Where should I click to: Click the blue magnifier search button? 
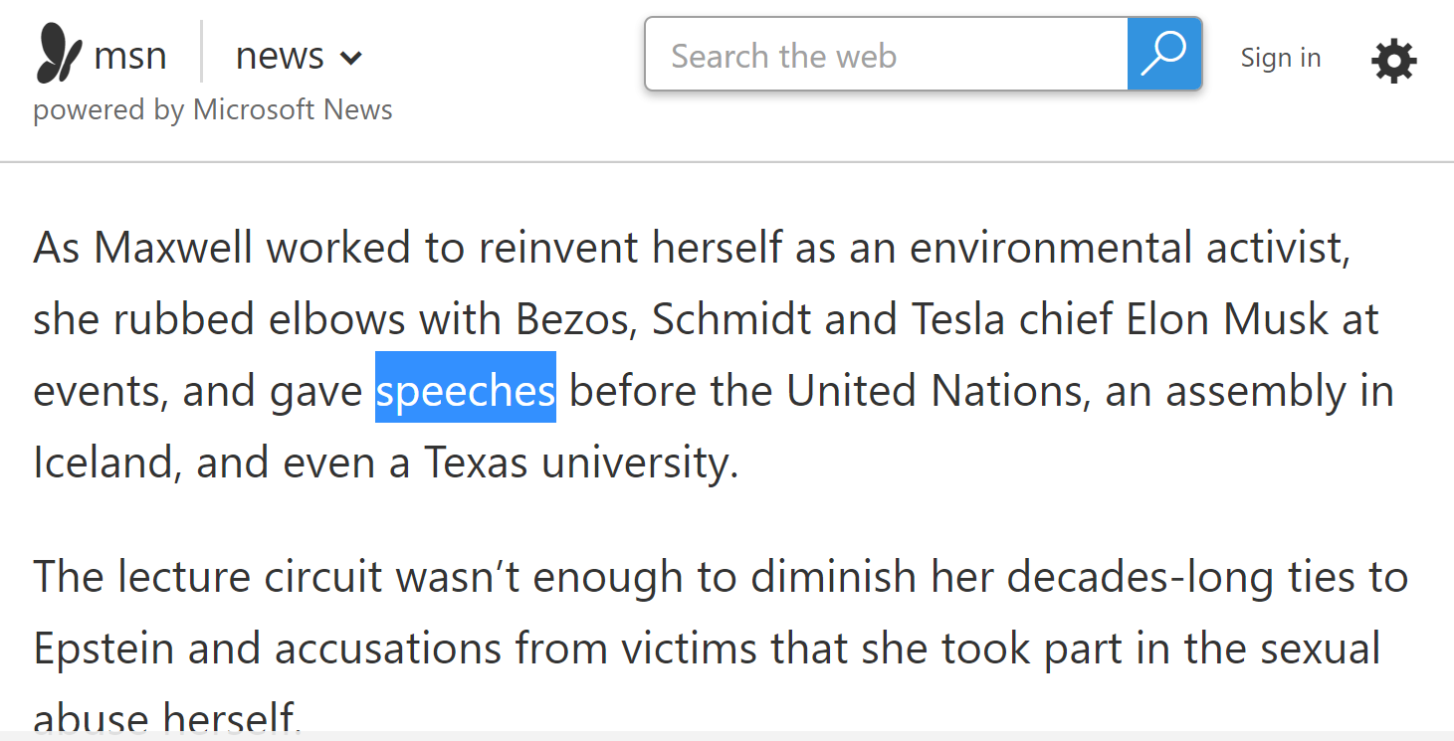[1164, 54]
